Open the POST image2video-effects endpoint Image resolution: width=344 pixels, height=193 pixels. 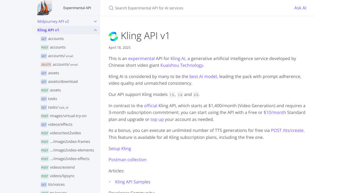(65, 159)
